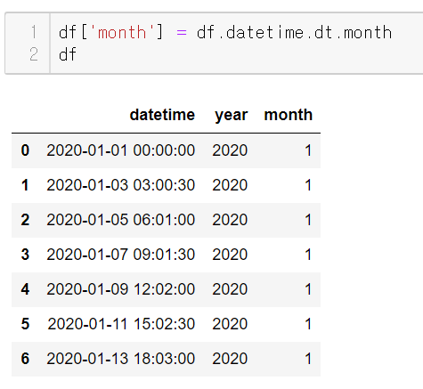Image resolution: width=423 pixels, height=389 pixels.
Task: Select cell '2020-01-01 00:00:00'
Action: point(121,150)
